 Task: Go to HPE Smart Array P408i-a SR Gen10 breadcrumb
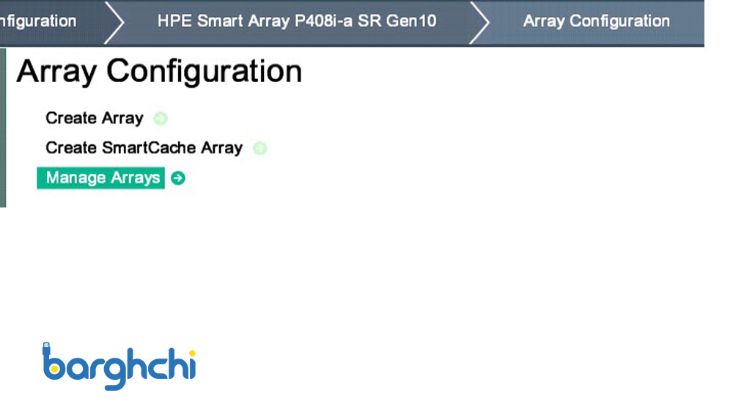[x=296, y=21]
